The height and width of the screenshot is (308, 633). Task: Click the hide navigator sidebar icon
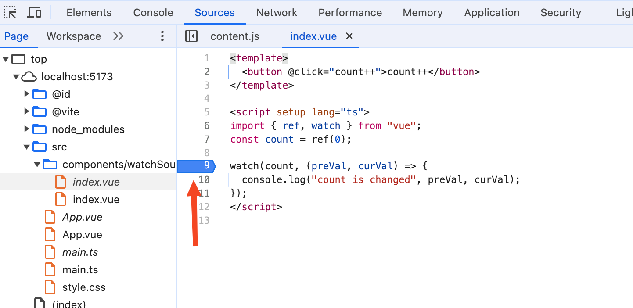191,36
